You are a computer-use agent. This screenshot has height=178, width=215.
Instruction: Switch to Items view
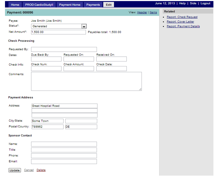click(153, 12)
